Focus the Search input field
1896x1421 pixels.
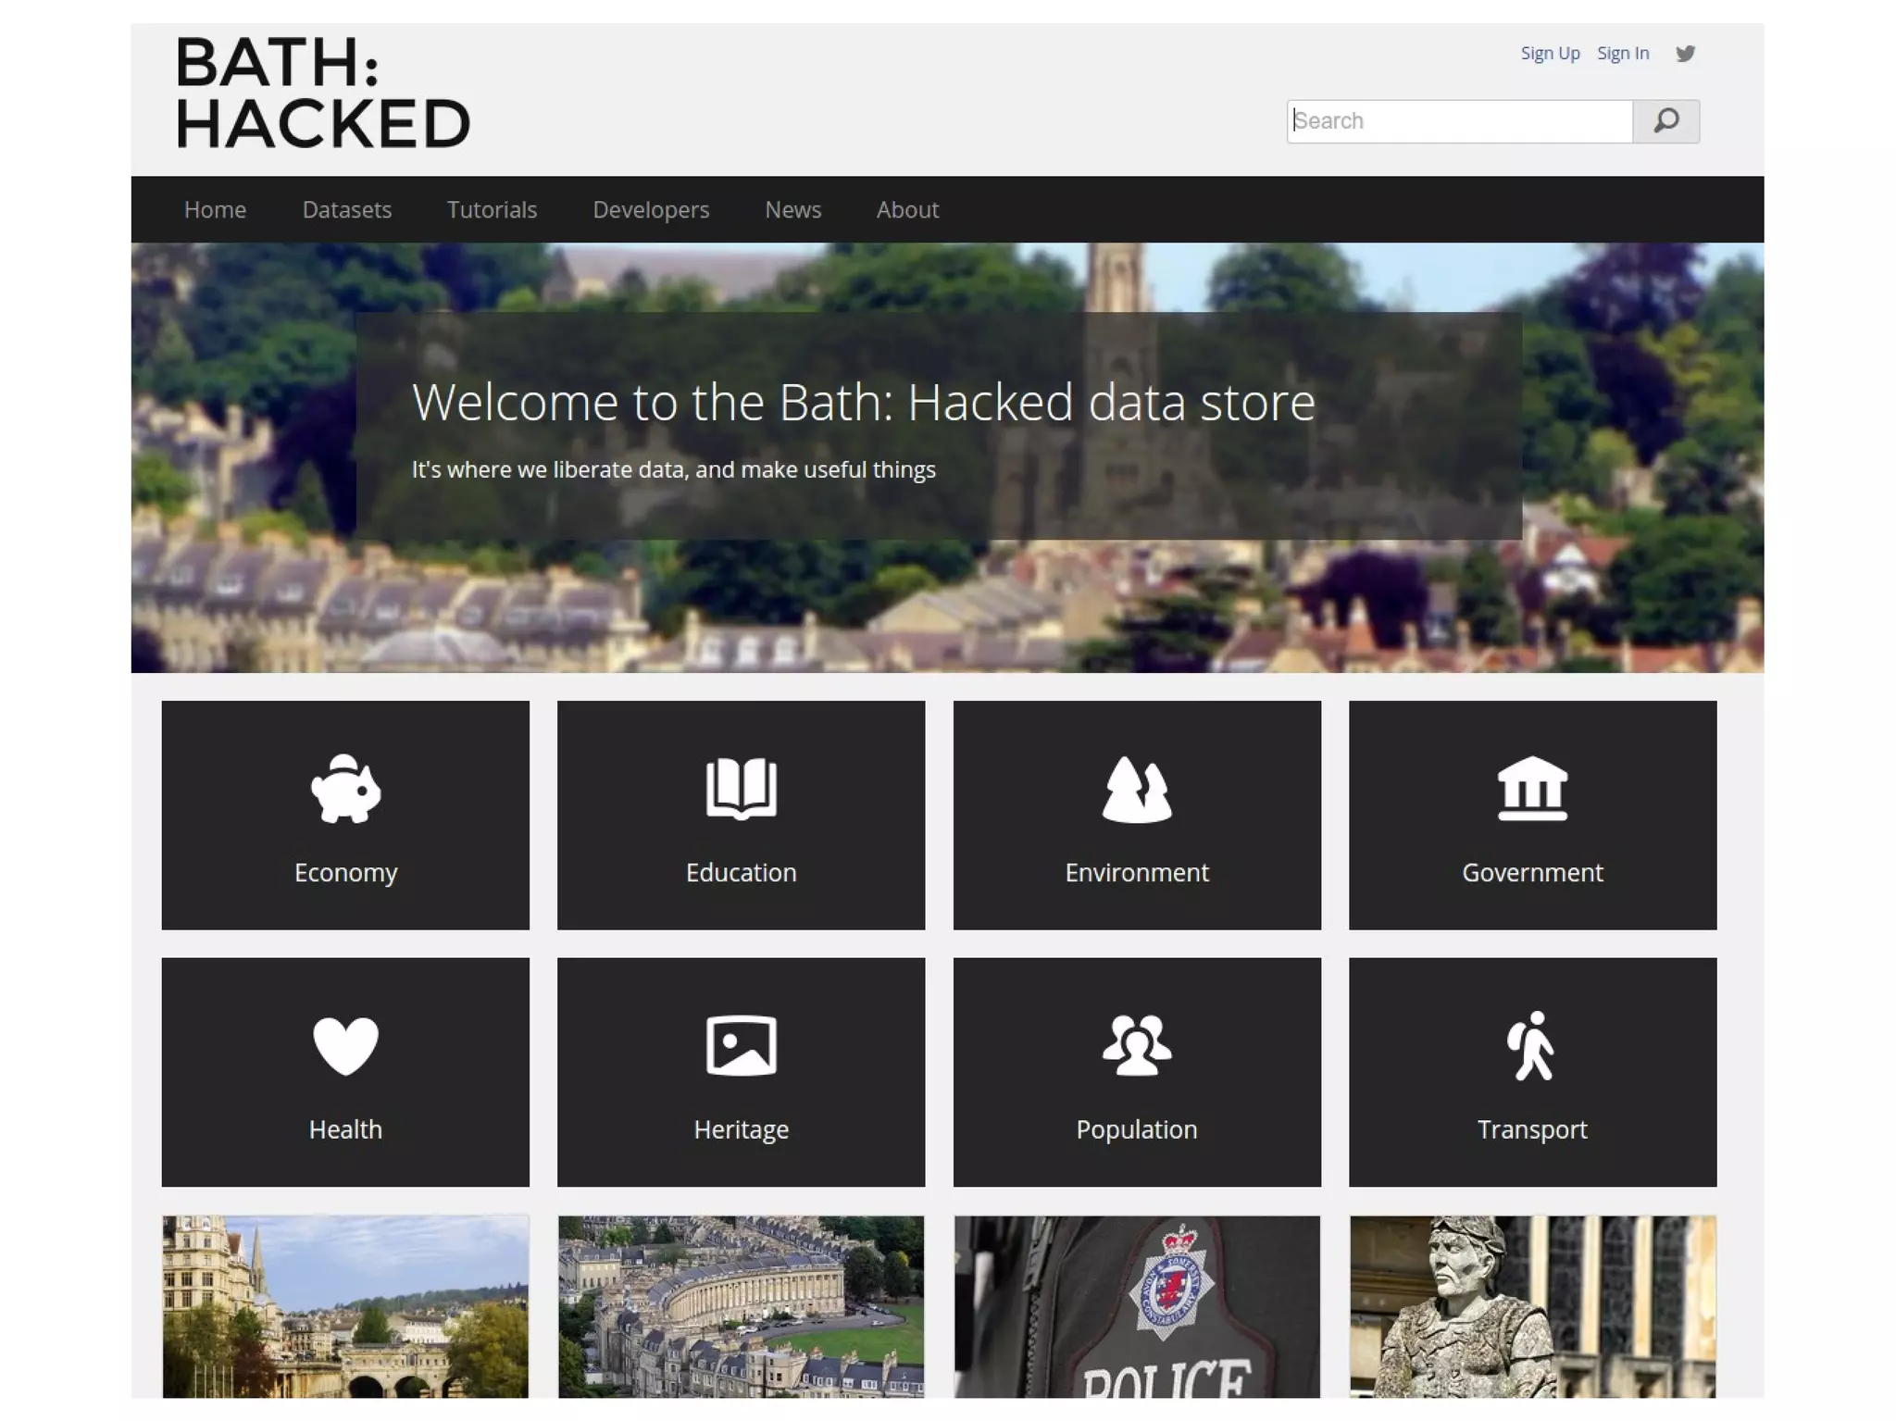click(1459, 121)
